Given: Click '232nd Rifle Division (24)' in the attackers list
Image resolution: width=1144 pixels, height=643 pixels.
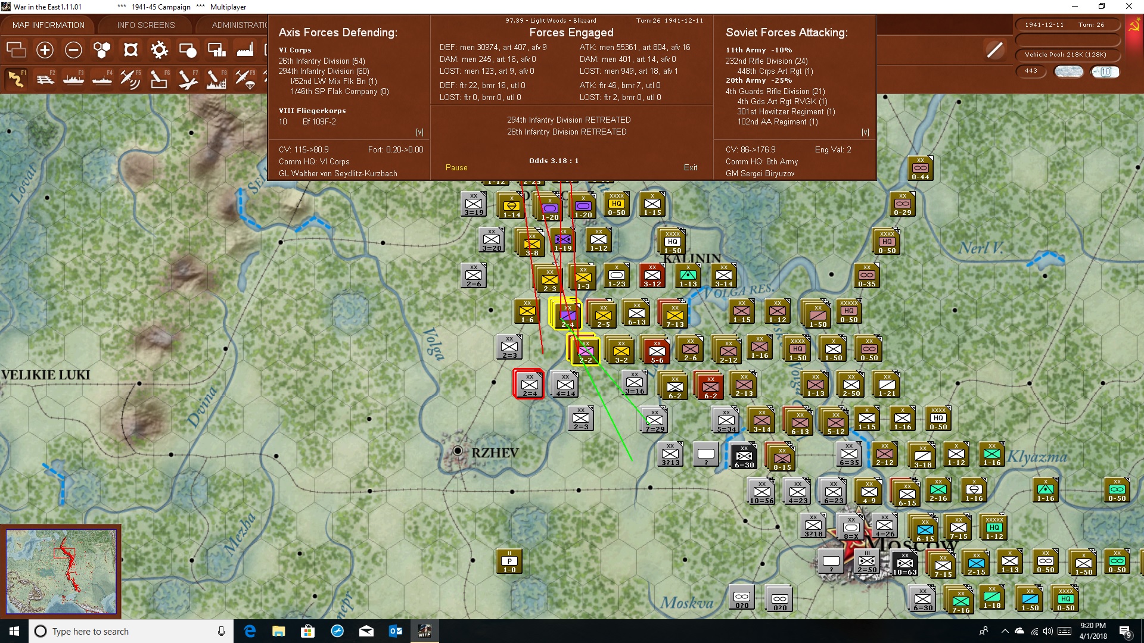Looking at the screenshot, I should click(x=767, y=61).
